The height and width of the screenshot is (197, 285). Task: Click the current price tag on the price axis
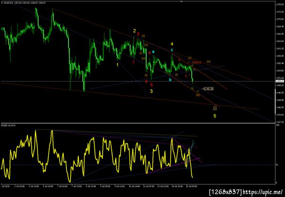(x=280, y=81)
